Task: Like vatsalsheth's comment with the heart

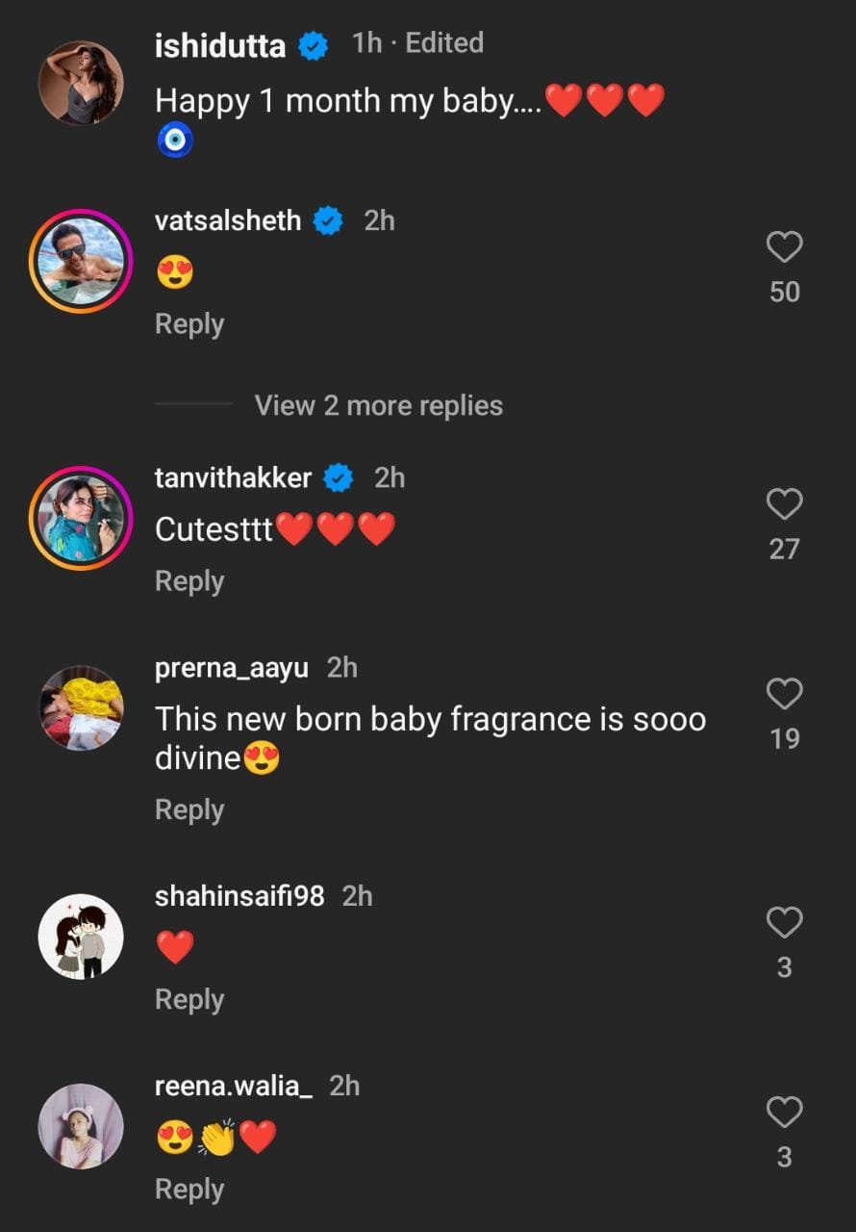Action: tap(784, 248)
